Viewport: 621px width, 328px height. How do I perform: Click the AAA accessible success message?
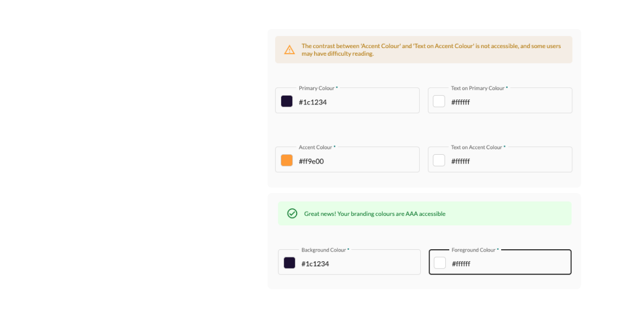[x=375, y=214]
